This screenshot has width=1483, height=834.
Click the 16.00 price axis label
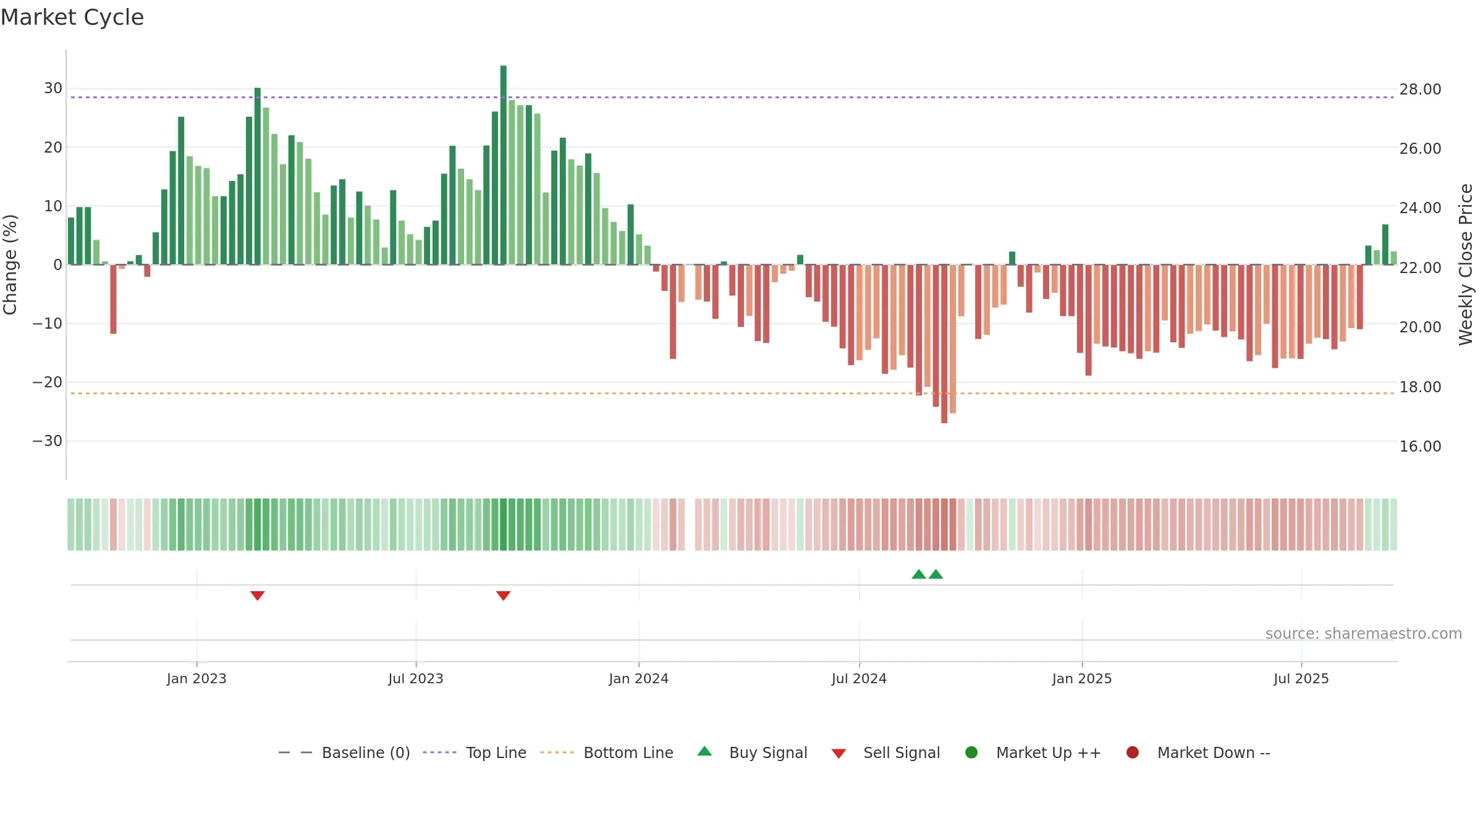(x=1420, y=446)
